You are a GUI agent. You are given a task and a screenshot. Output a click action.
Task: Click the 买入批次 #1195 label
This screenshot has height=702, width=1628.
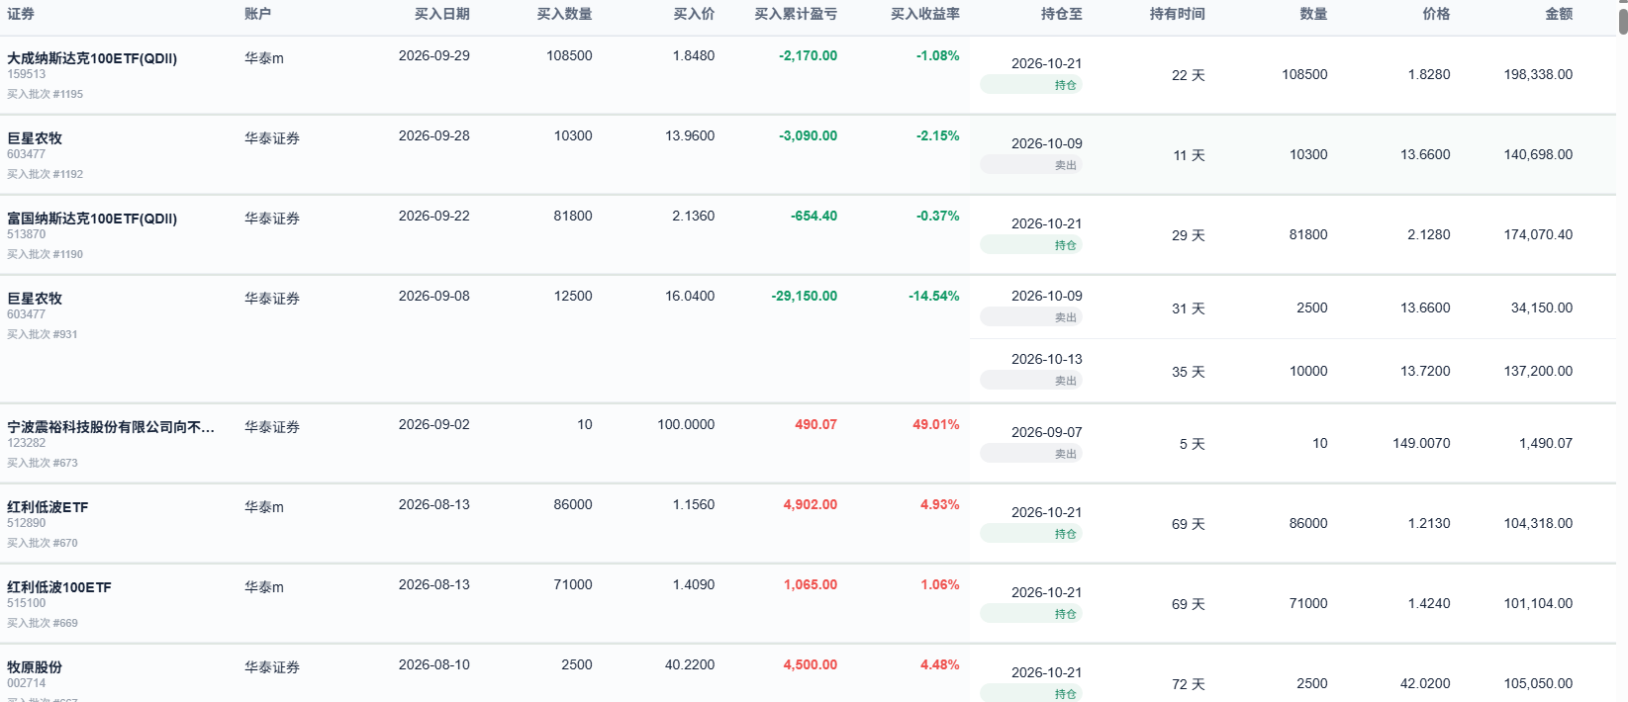coord(45,94)
